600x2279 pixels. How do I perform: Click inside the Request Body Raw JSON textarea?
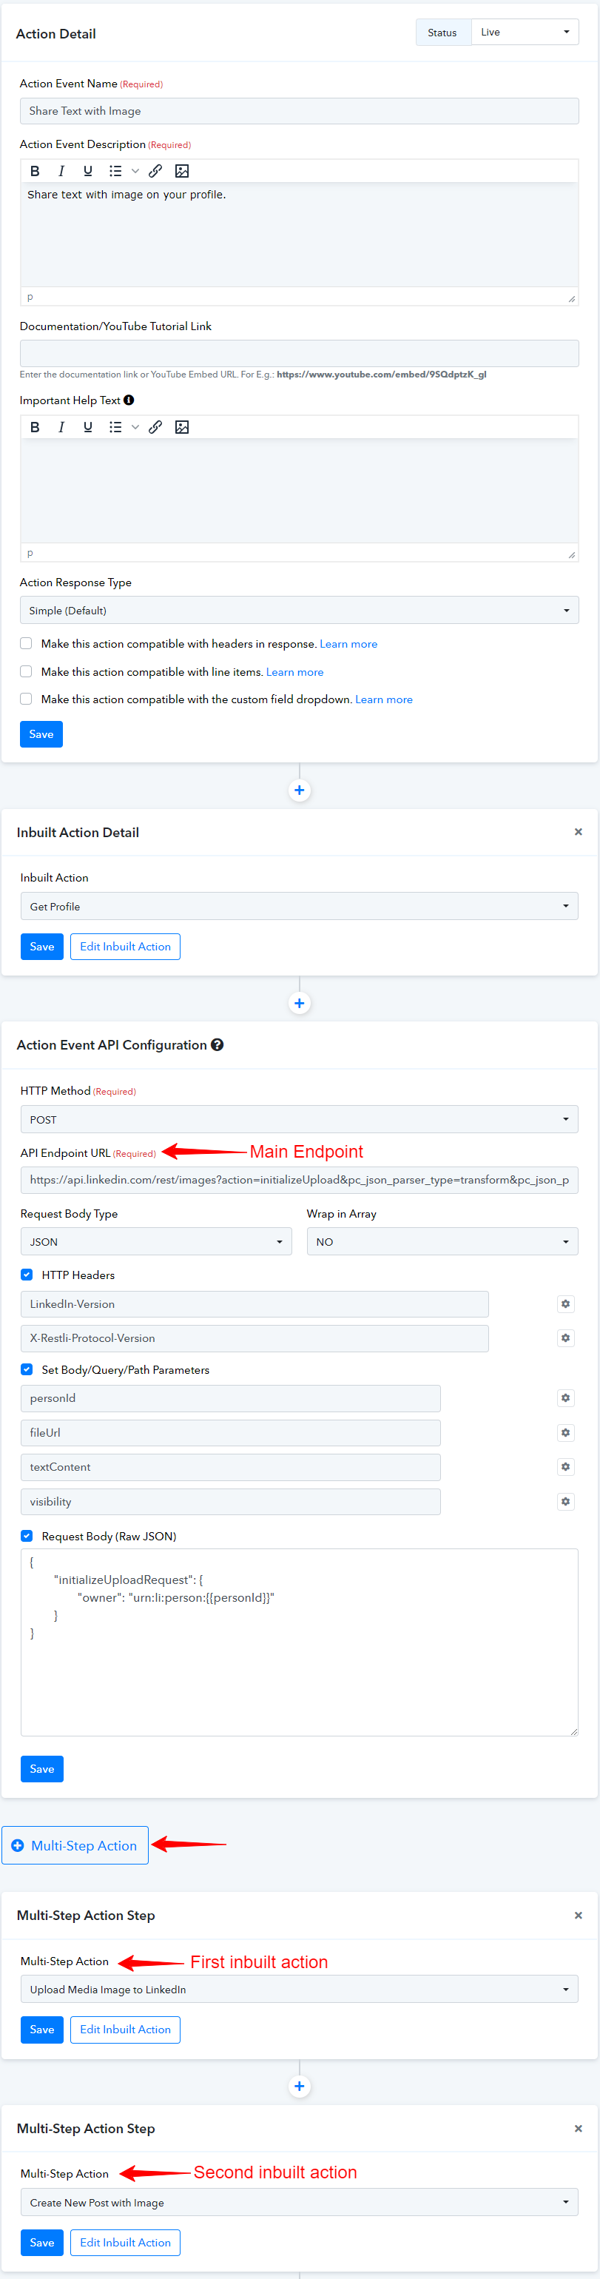(300, 1642)
